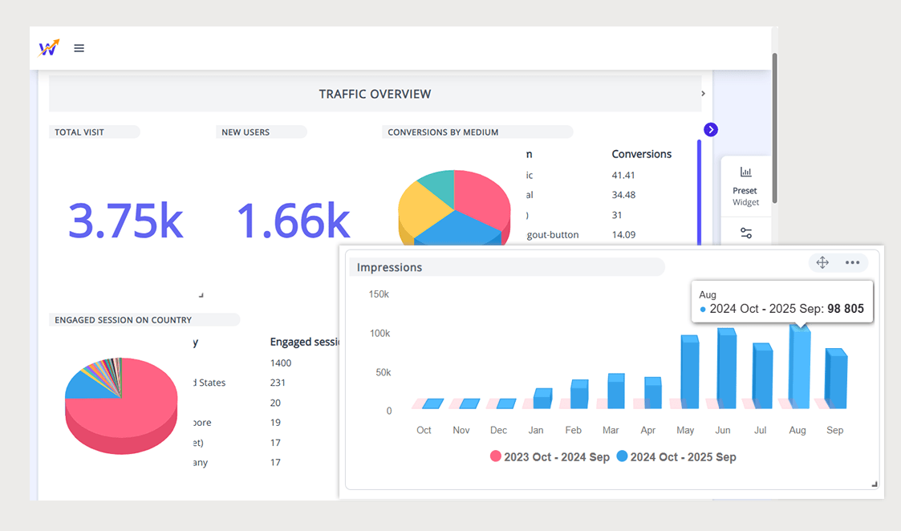Click the Total Visit 3.75k value
Image resolution: width=901 pixels, height=531 pixels.
coord(126,220)
